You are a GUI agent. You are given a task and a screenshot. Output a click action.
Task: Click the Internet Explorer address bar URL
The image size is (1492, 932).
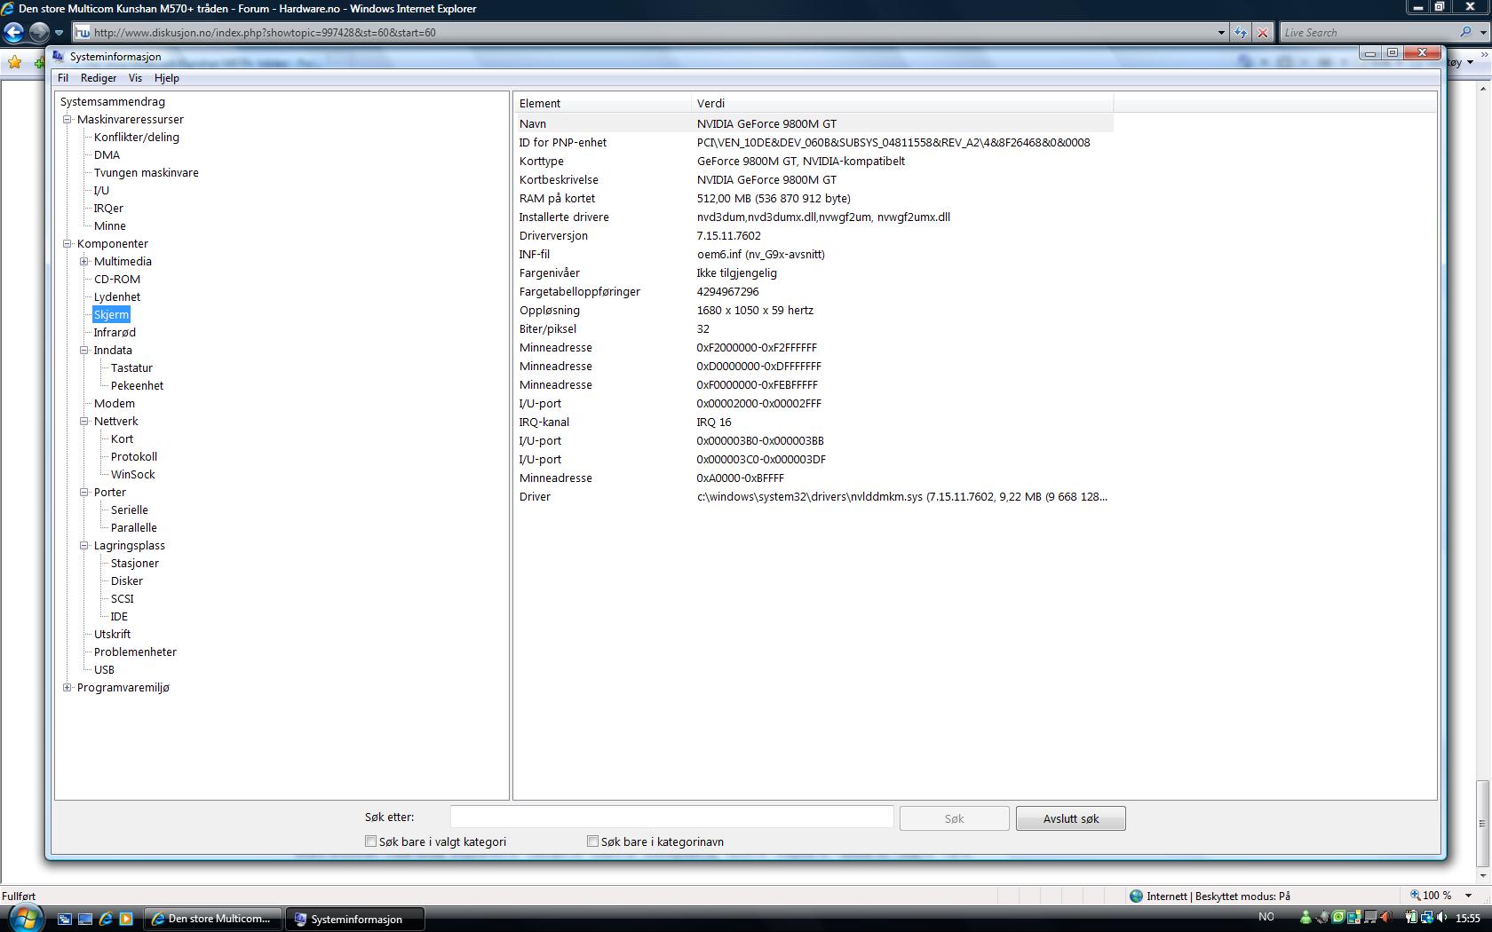pyautogui.click(x=265, y=33)
